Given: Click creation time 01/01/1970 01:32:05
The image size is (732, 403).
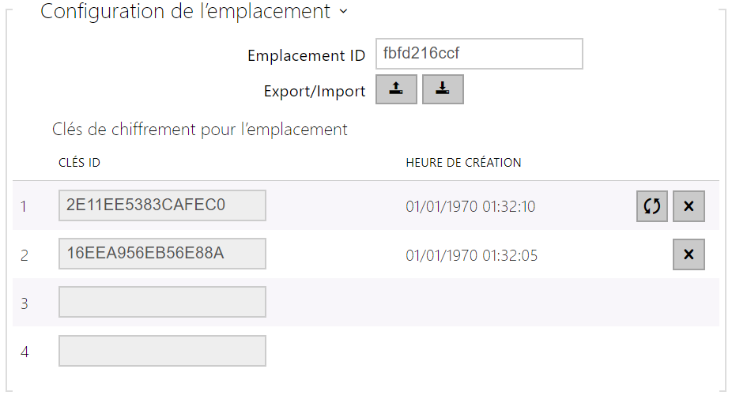Looking at the screenshot, I should tap(470, 255).
